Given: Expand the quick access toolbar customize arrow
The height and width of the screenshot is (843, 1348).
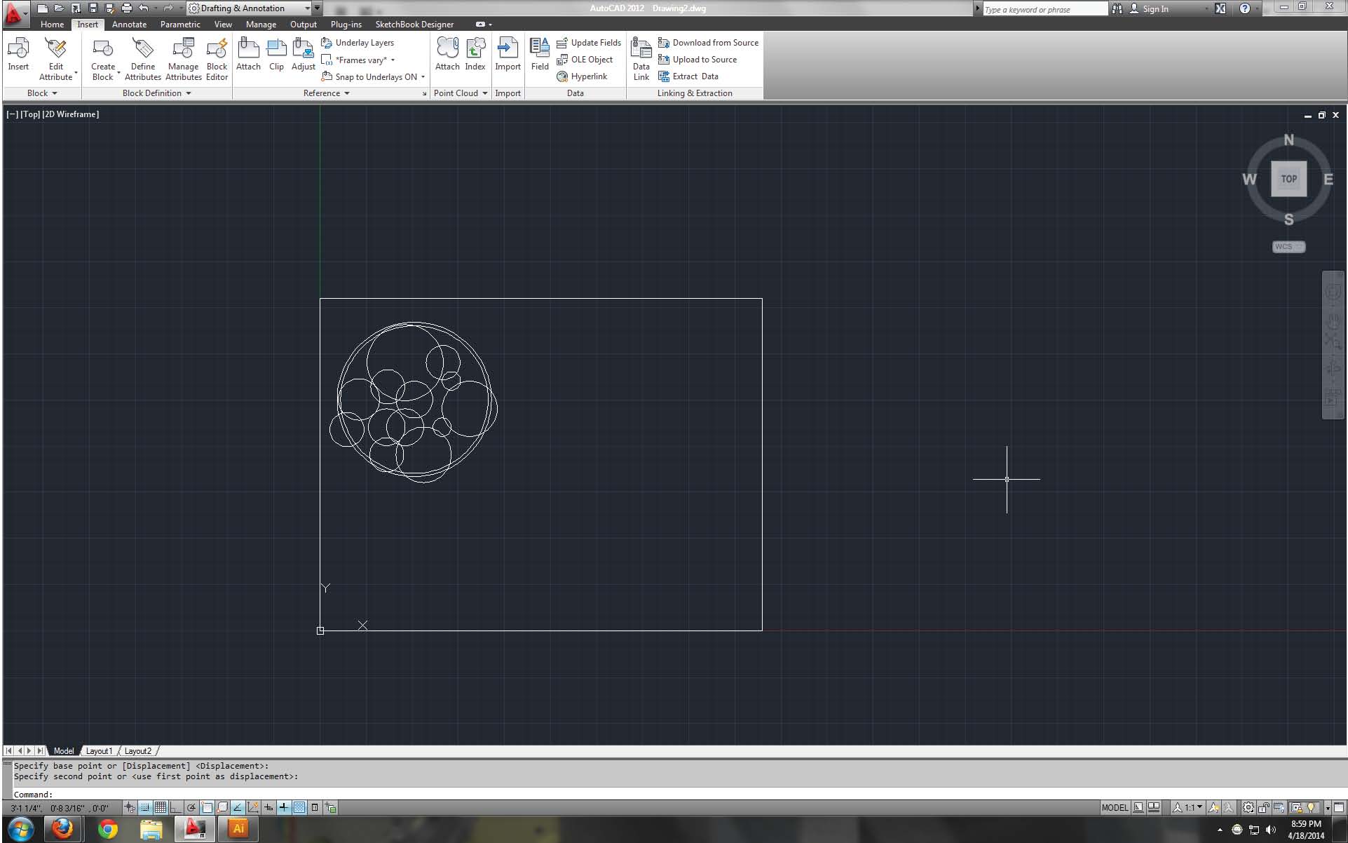Looking at the screenshot, I should pyautogui.click(x=317, y=8).
